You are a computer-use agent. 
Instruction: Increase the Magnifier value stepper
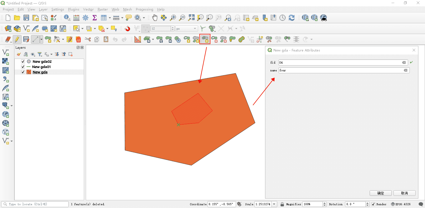click(325, 203)
